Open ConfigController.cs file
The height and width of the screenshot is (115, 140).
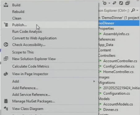(119, 66)
